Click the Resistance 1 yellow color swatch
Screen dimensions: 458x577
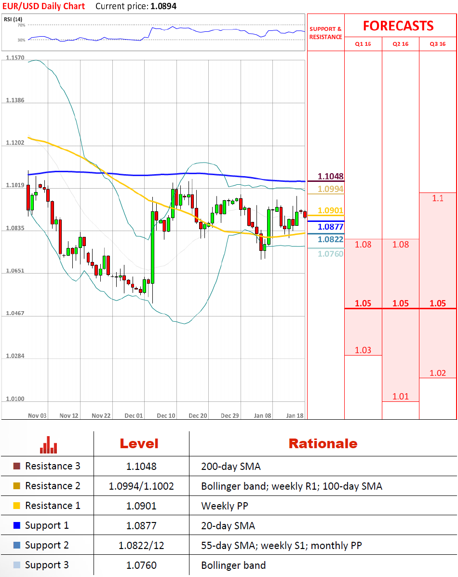pos(16,506)
